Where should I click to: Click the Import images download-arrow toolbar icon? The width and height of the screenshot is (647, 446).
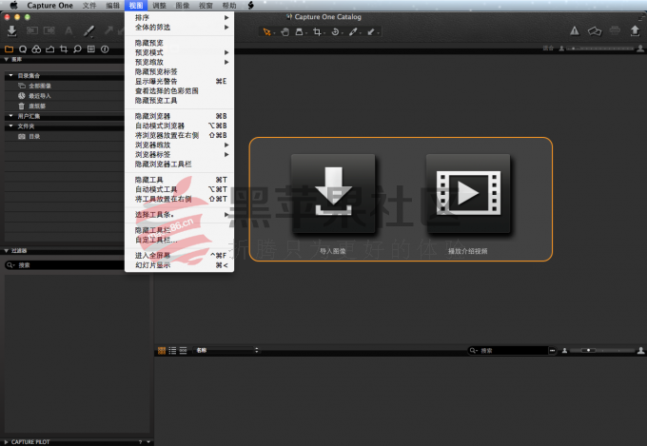[12, 31]
